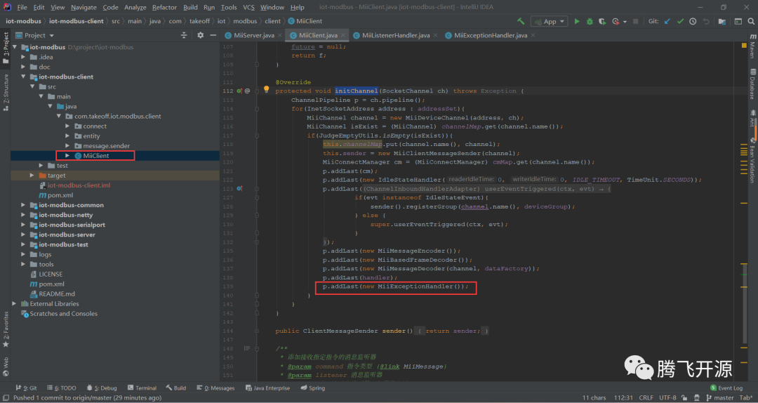Collapse the iot-modbus-client module node
Viewport: 758px width, 403px height.
tap(24, 77)
